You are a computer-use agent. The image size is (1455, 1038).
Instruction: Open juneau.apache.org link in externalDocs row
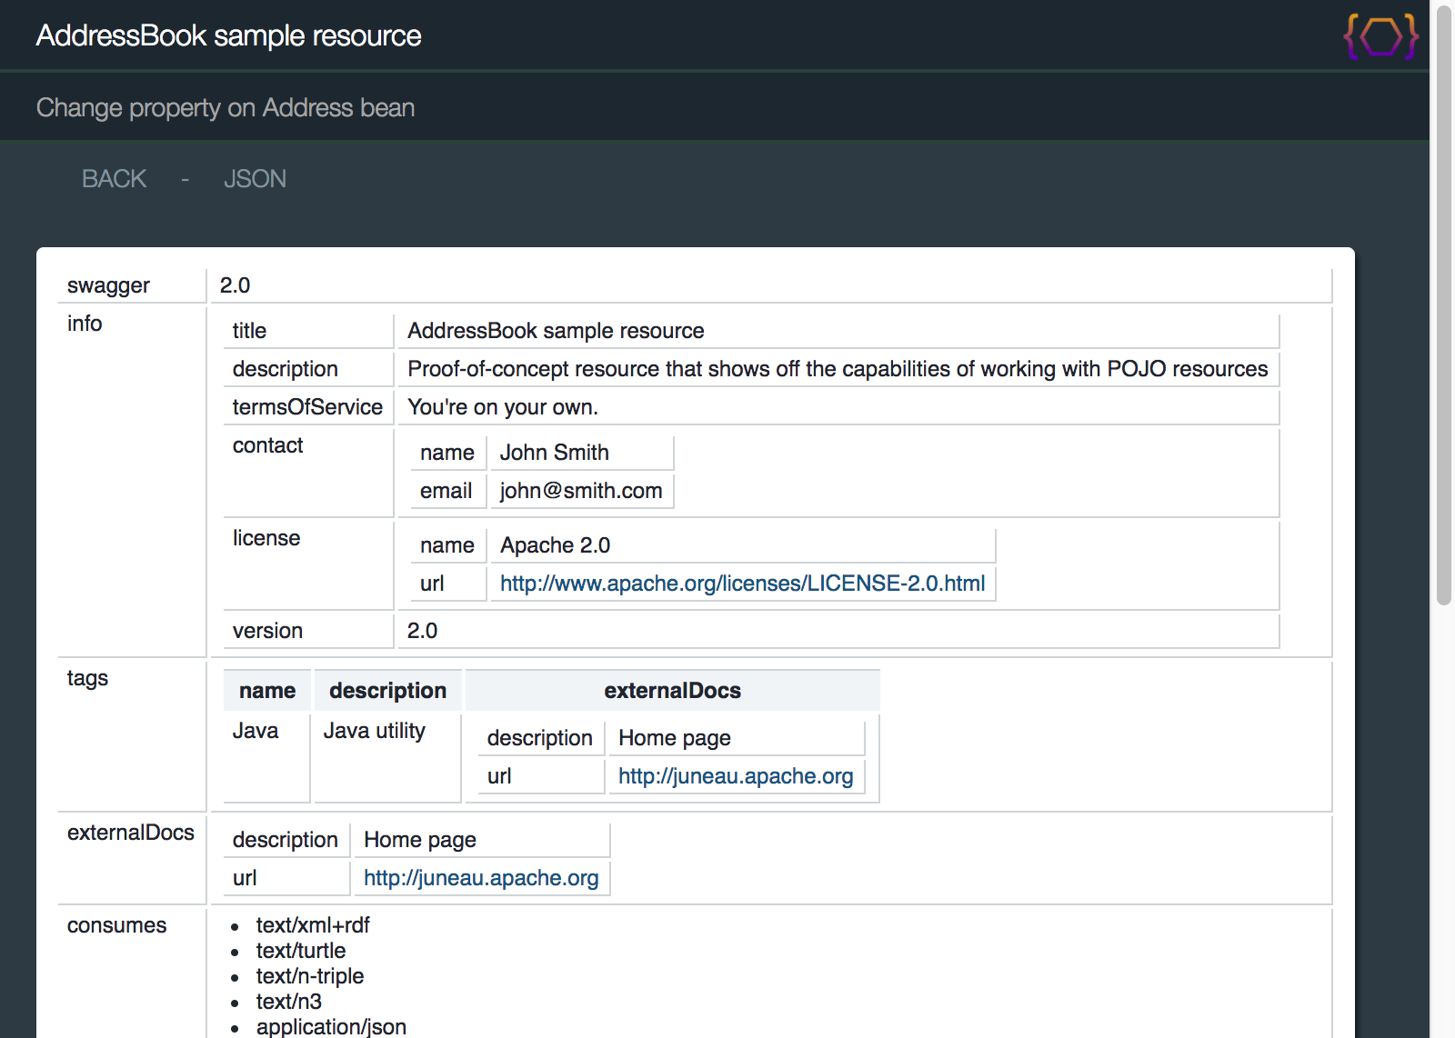[x=481, y=878]
